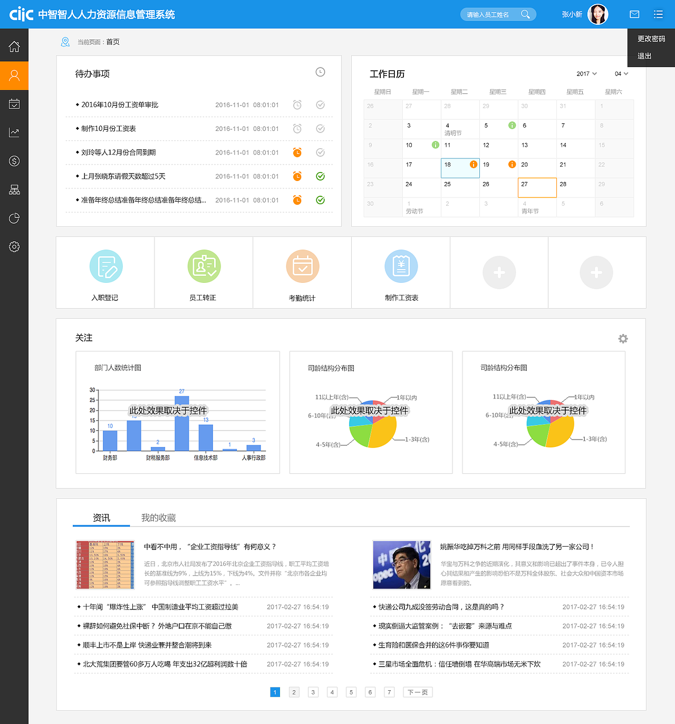The image size is (675, 724).
Task: Open the home icon in the sidebar
Action: click(14, 46)
